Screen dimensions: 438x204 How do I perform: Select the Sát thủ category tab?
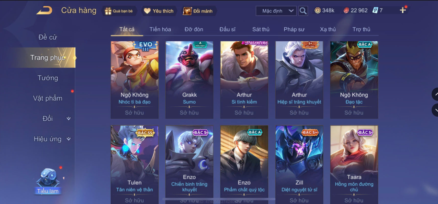(261, 29)
